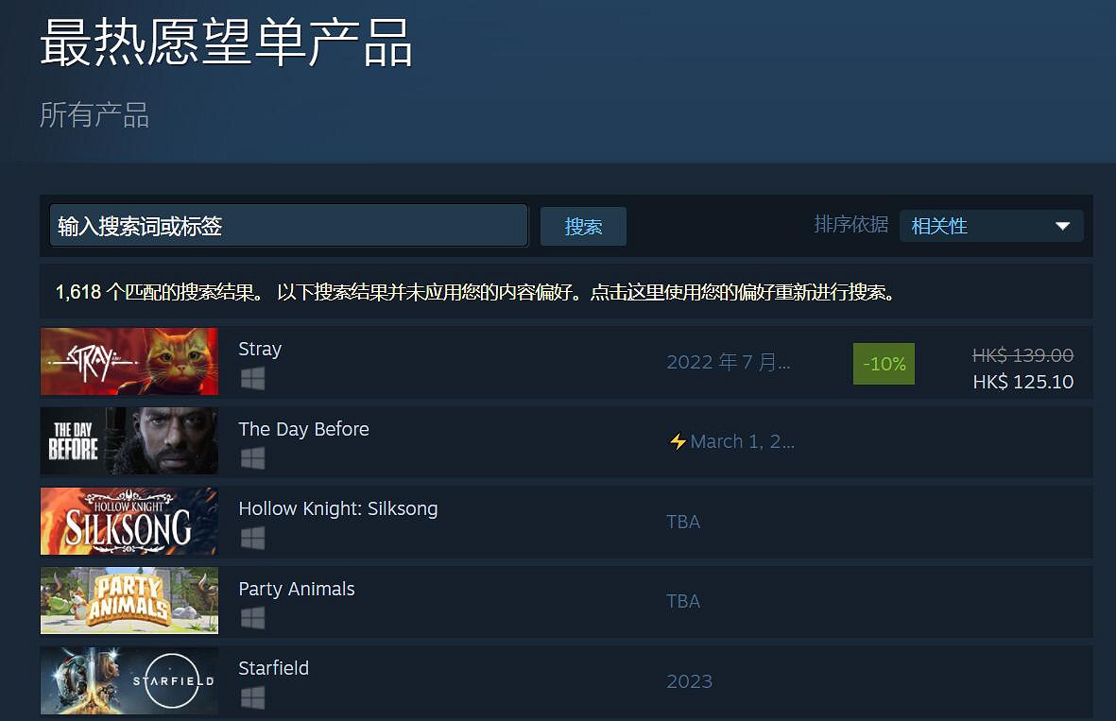
Task: Click the lightning bolt icon beside March 1
Action: [678, 441]
